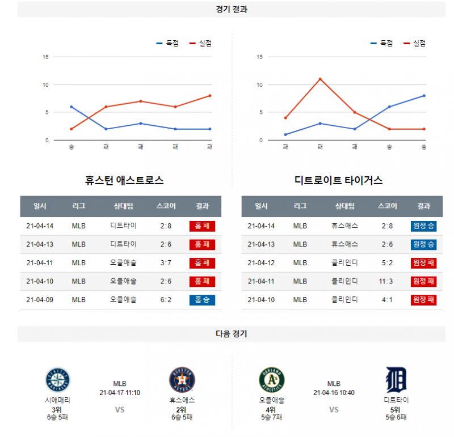This screenshot has height=437, width=454.
Task: Click 홈 승 badge for 21-04-09 game
Action: (x=202, y=300)
